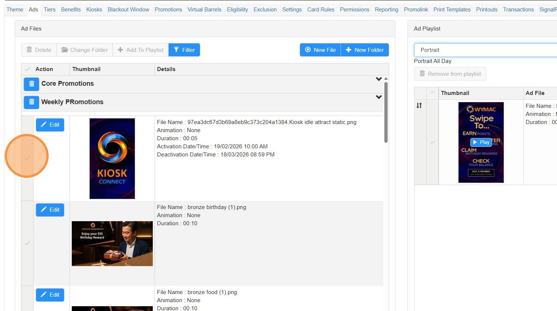Open the Card Rules tab
557x311 pixels.
pos(321,10)
